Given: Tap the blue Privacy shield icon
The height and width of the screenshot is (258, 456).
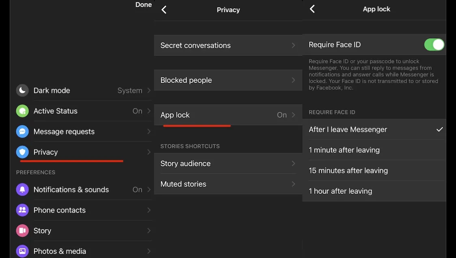Looking at the screenshot, I should [22, 152].
